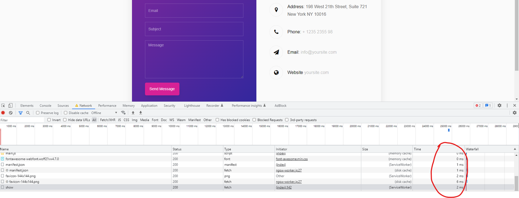519x198 pixels.
Task: Sort requests by Name column header
Action: tap(86, 149)
